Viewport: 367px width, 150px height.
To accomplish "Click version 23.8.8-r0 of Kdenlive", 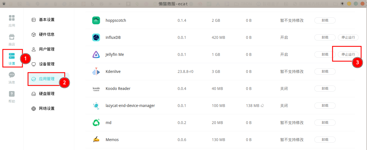I will click(185, 72).
